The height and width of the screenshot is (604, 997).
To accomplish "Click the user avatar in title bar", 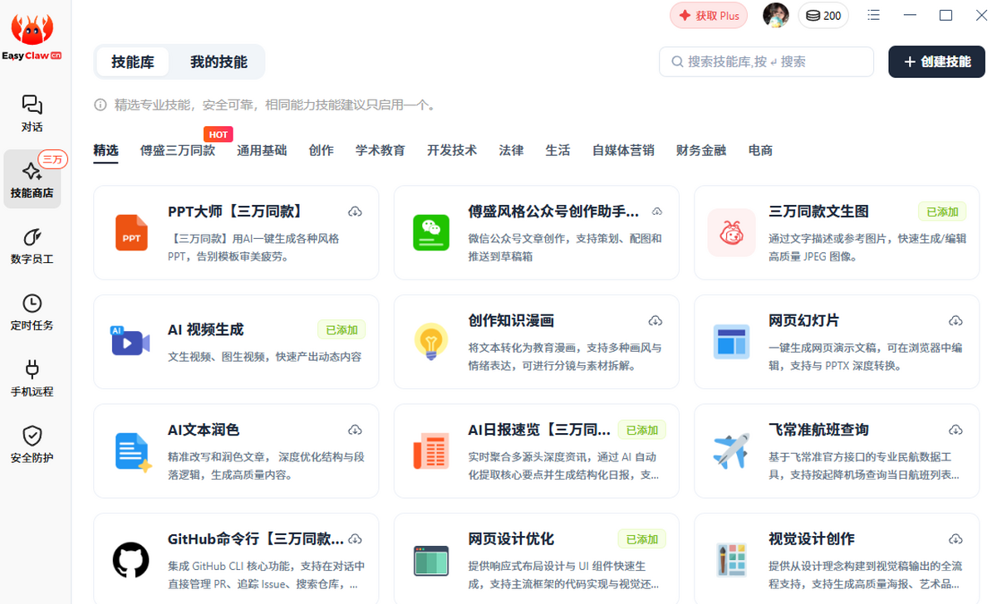I will 776,15.
